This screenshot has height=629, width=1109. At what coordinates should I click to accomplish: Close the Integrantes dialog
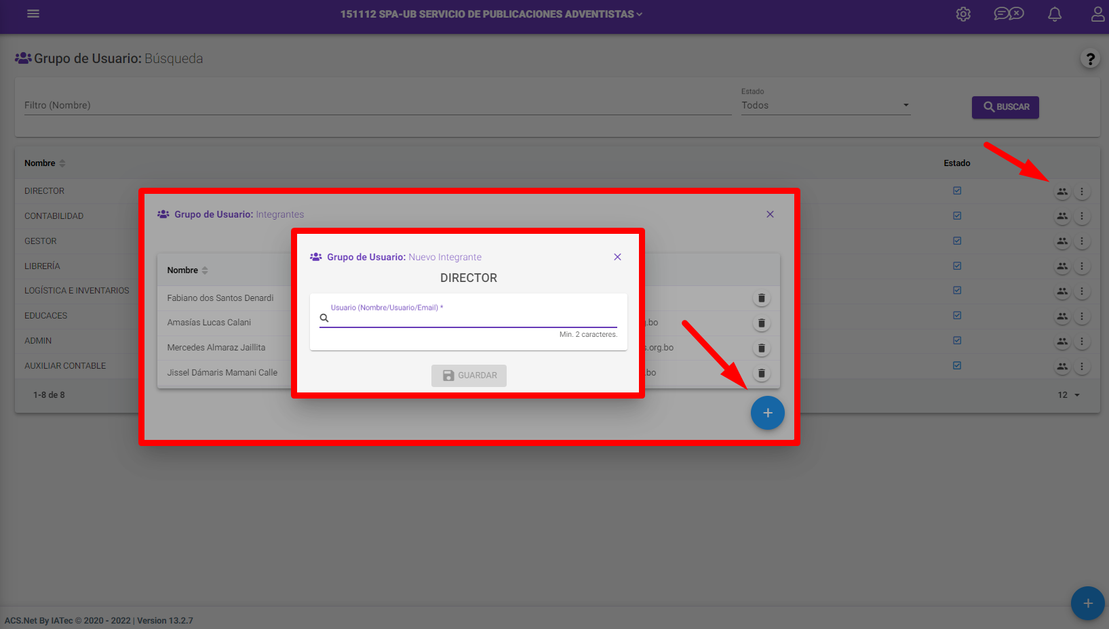pyautogui.click(x=770, y=214)
